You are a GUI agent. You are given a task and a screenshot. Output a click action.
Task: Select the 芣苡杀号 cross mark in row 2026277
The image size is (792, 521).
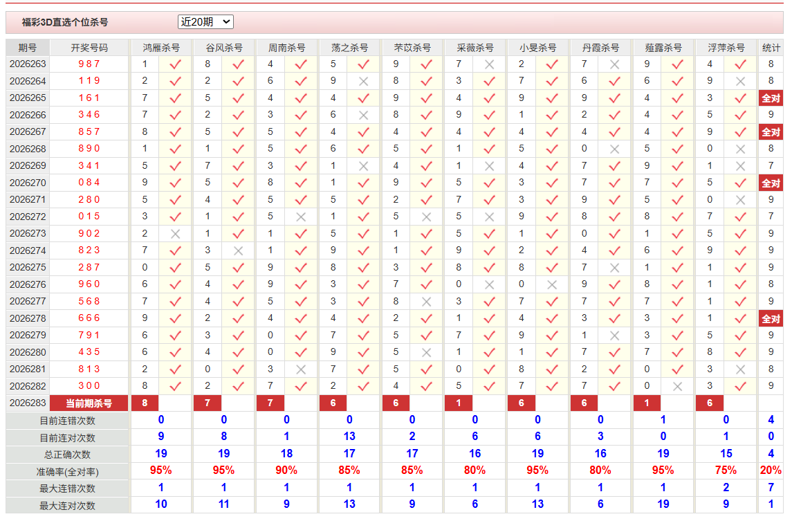(x=426, y=302)
